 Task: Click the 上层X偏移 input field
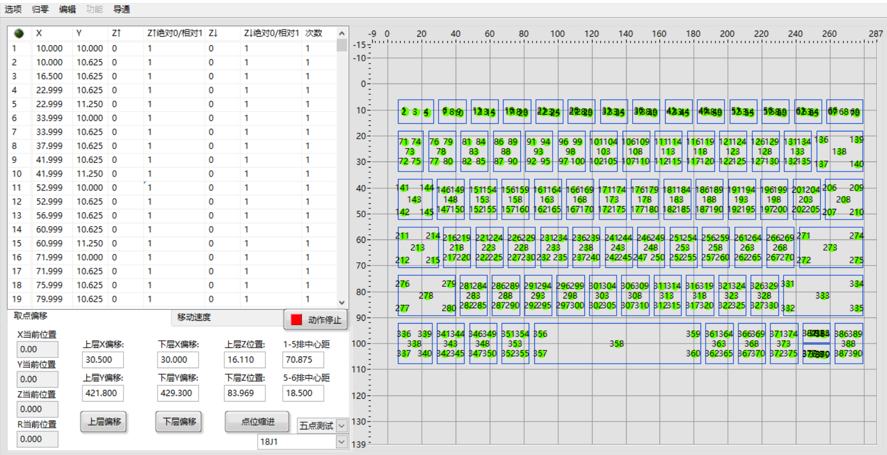tap(103, 360)
